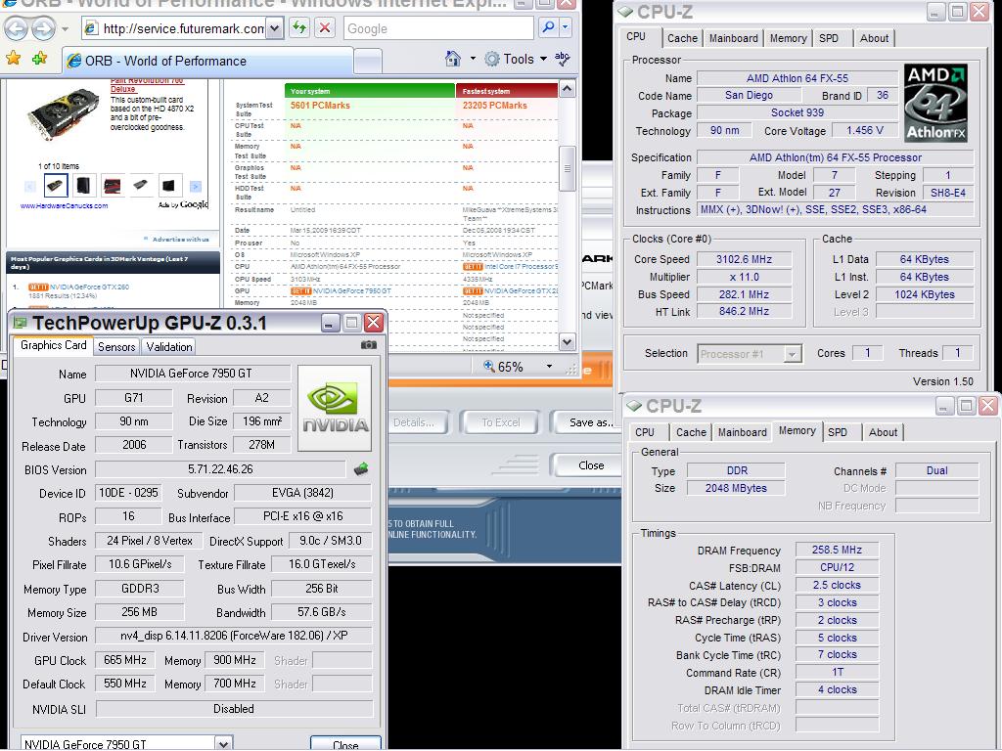Open the GPU selection dropdown in GPU-Z
Viewport: 1002px width, 751px height.
point(223,744)
